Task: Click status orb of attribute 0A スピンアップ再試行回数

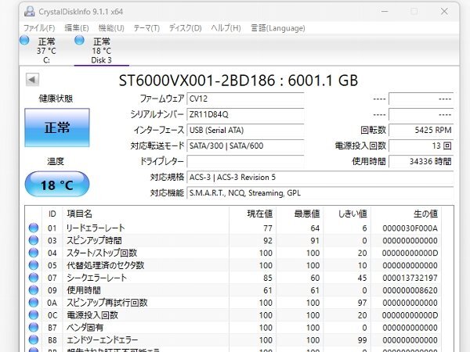Action: click(x=34, y=303)
